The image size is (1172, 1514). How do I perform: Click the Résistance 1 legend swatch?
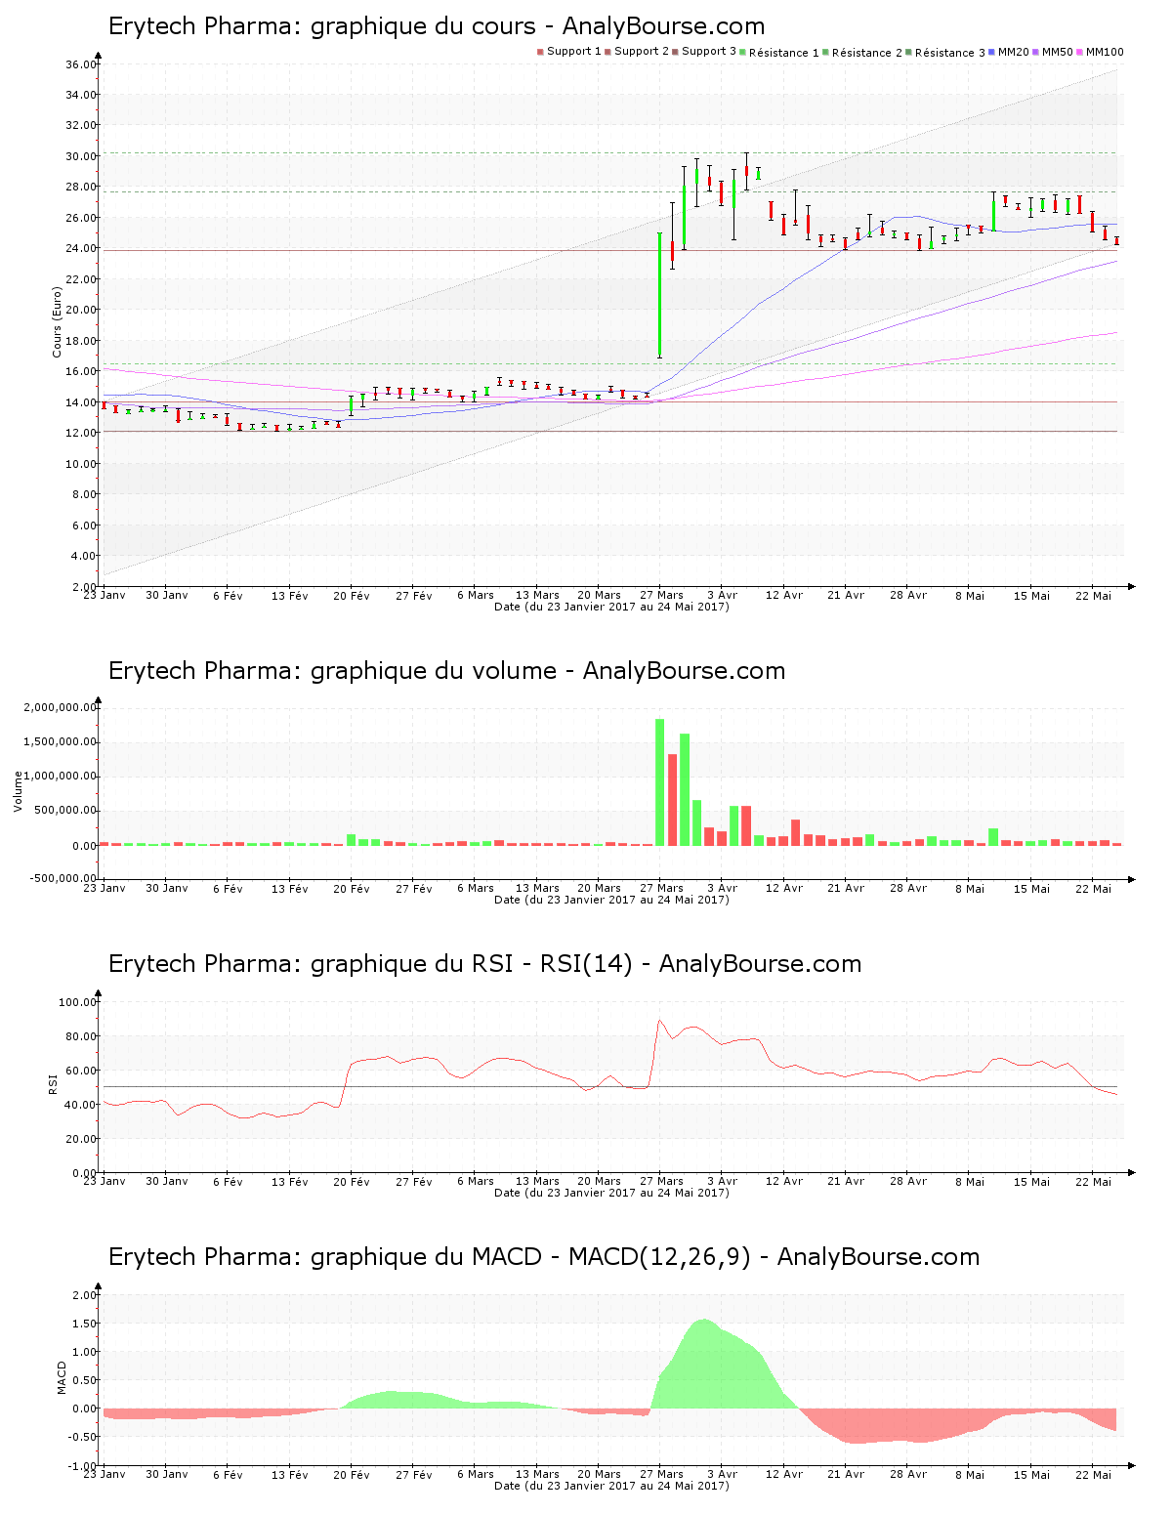point(743,52)
